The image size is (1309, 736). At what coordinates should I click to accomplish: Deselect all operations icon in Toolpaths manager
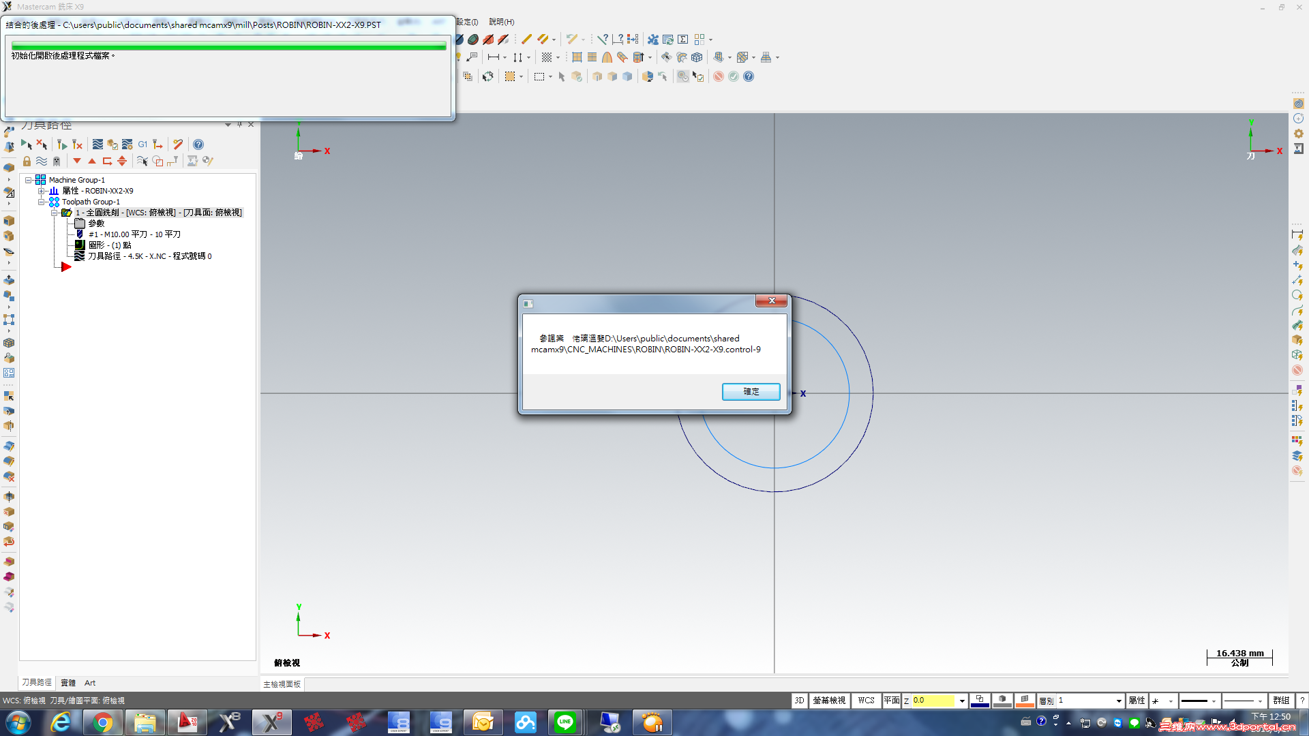point(42,144)
